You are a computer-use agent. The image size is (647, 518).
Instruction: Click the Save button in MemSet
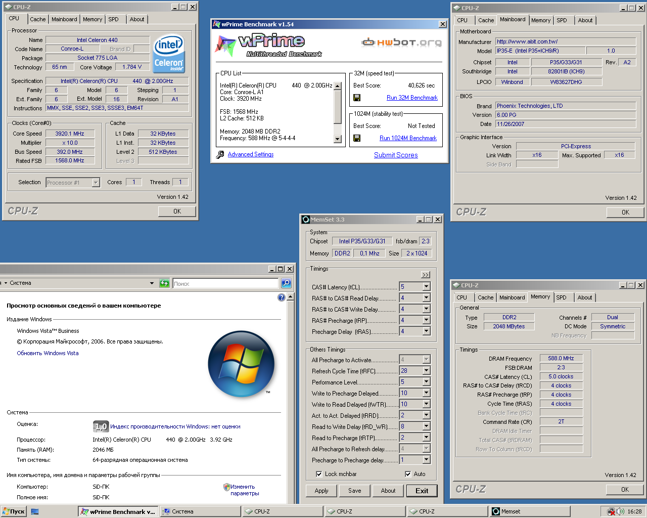coord(355,491)
